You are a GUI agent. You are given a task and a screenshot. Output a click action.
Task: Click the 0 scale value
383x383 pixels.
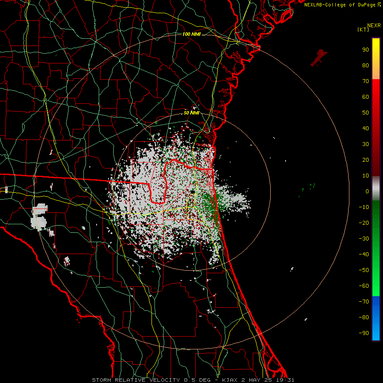point(367,191)
